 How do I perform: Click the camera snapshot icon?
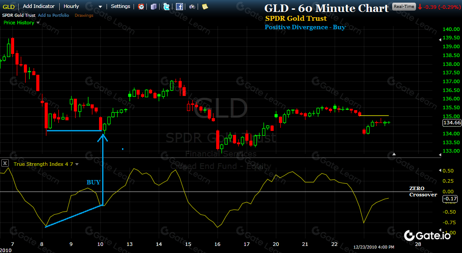coord(192,7)
